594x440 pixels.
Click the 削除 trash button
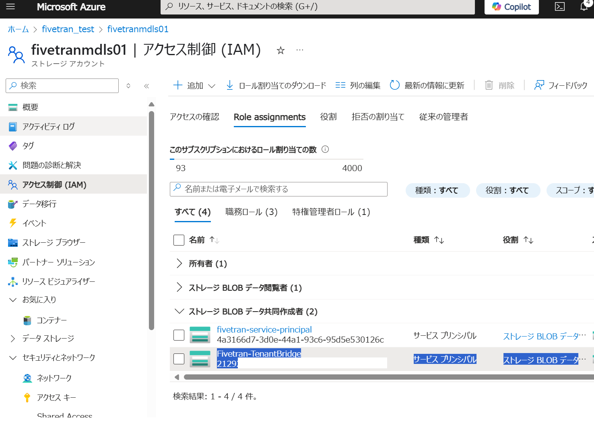point(499,85)
